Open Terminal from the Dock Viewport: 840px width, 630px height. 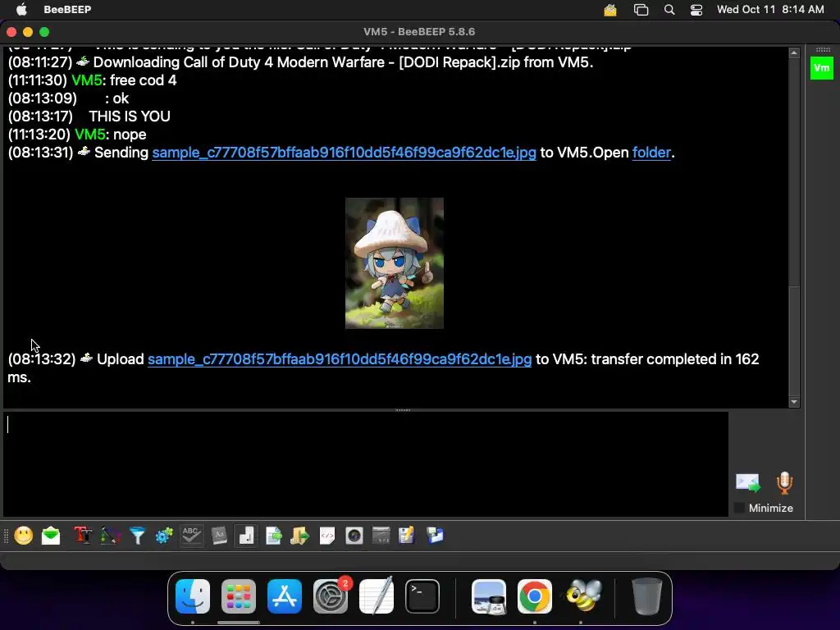tap(422, 596)
